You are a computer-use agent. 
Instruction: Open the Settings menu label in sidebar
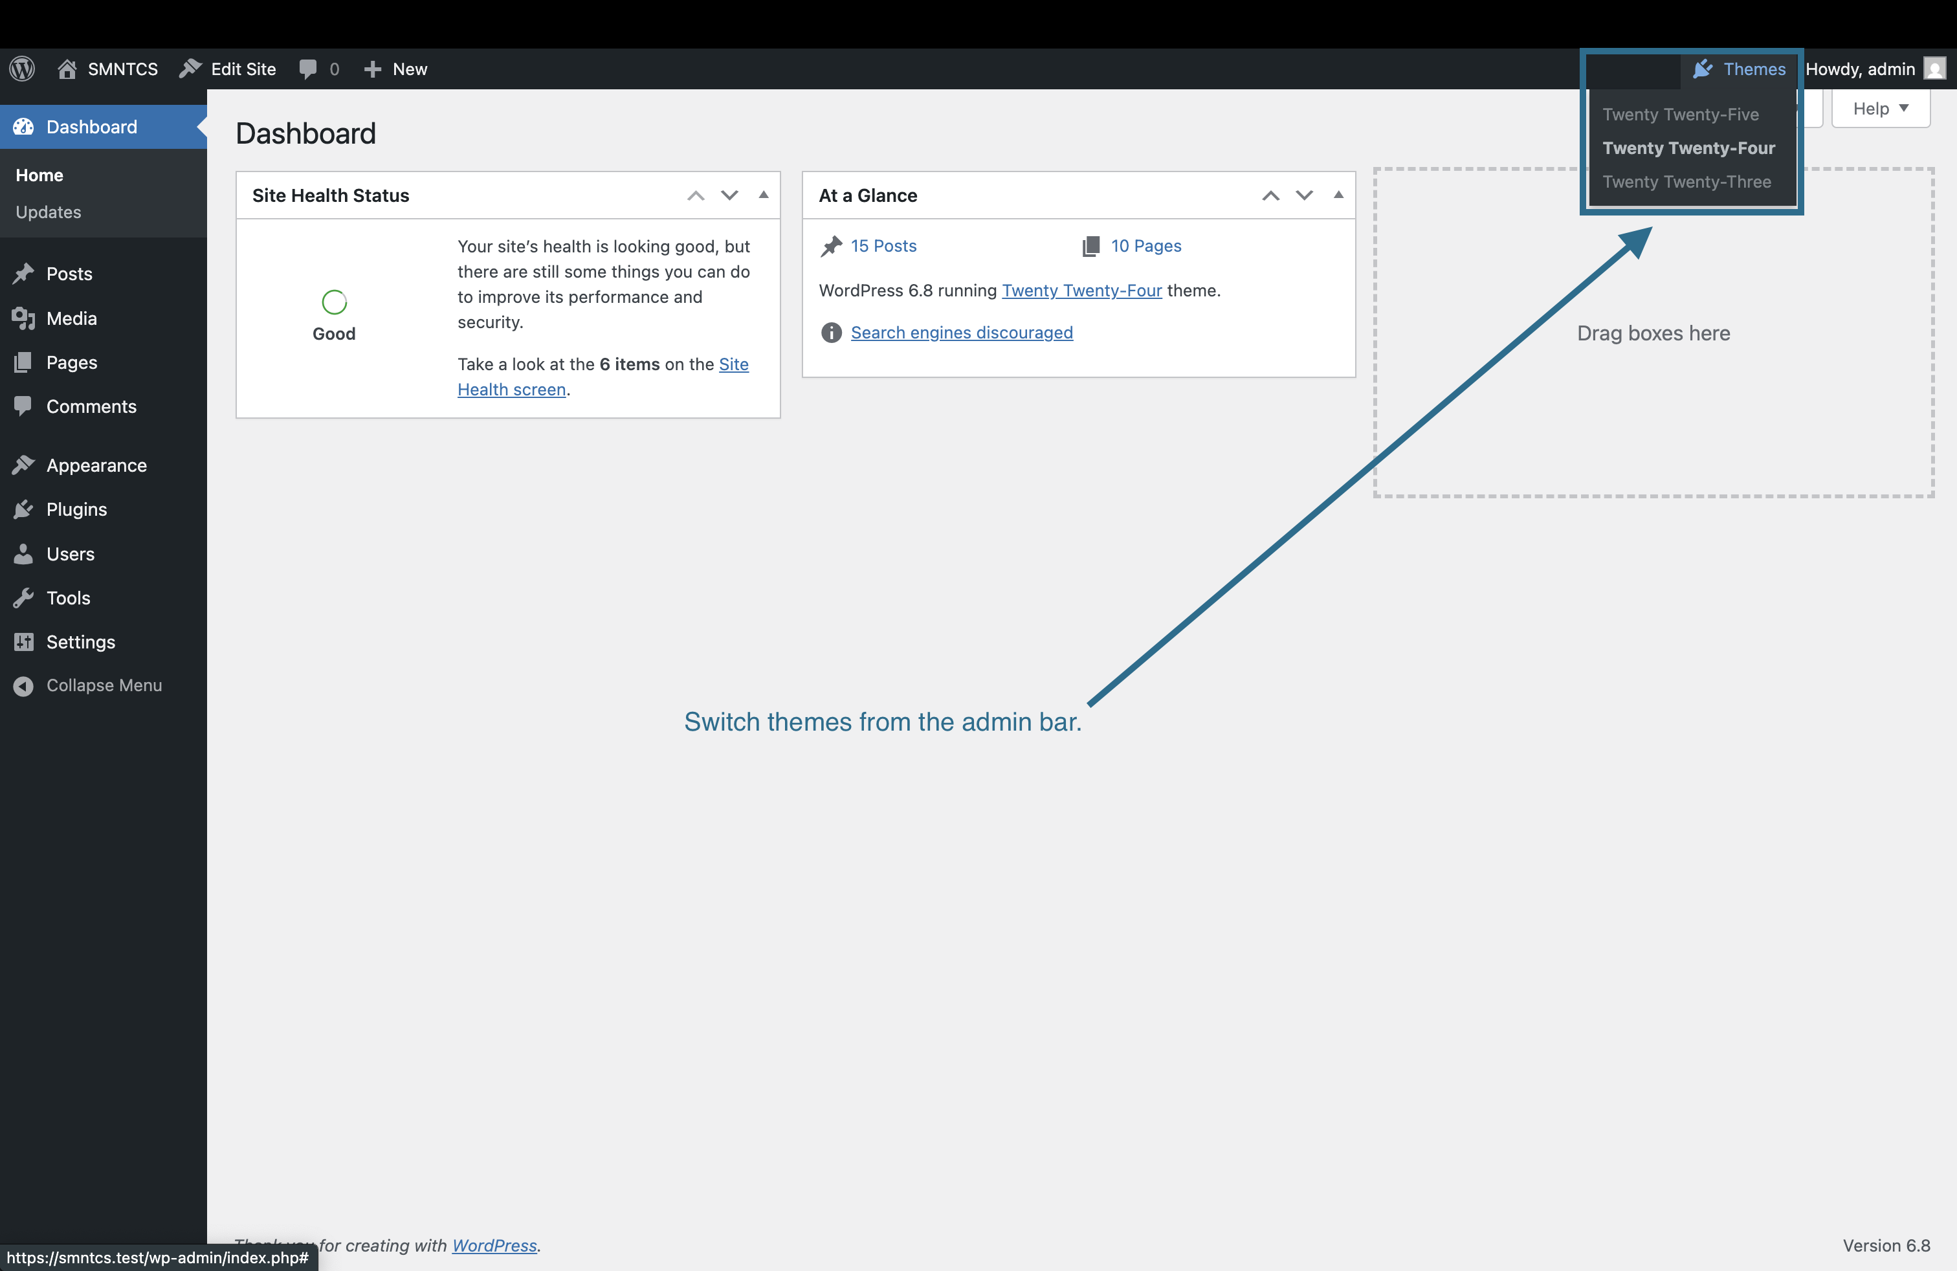click(x=81, y=642)
